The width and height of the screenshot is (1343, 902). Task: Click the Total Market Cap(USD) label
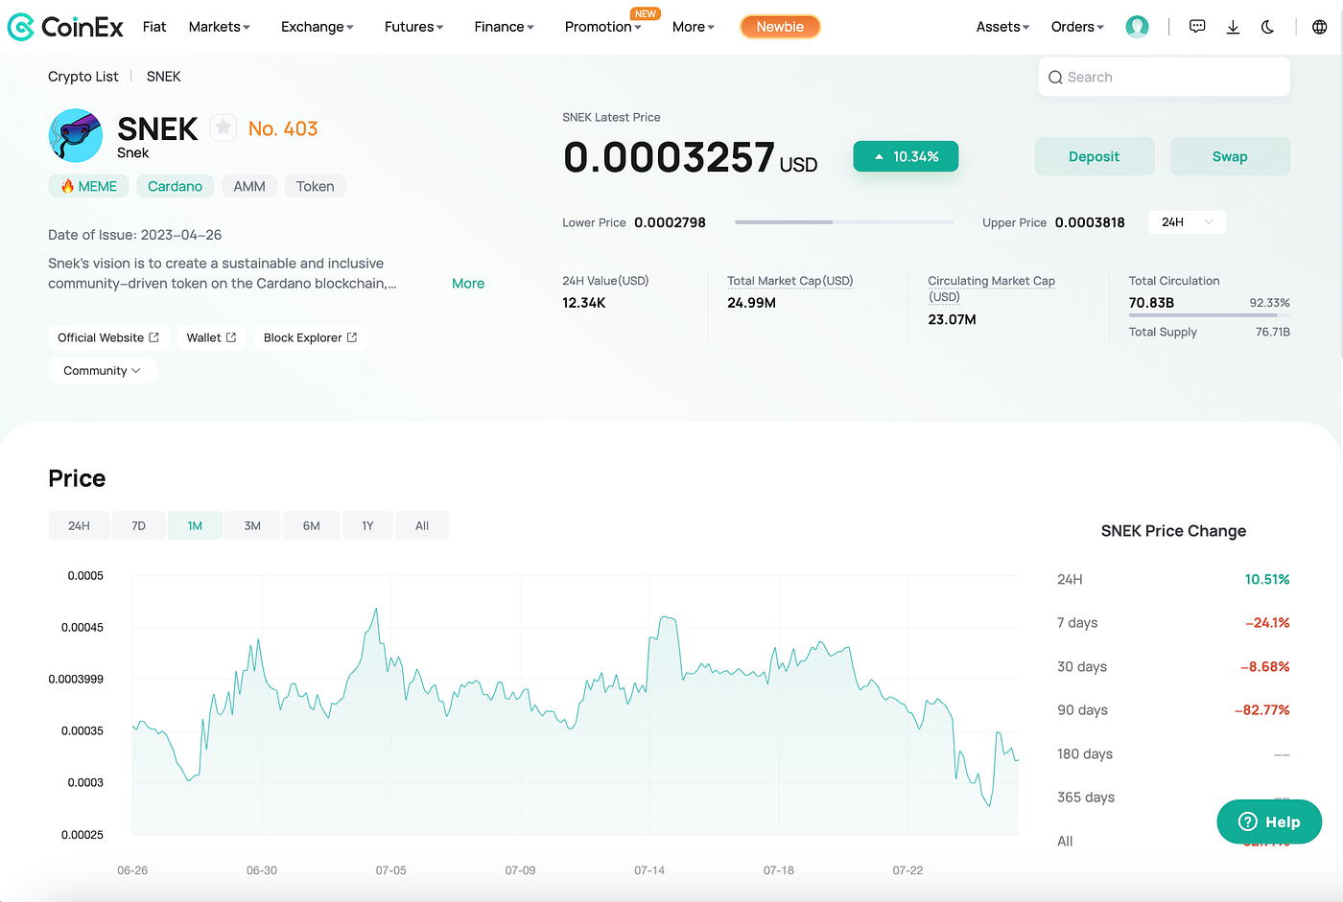point(789,281)
